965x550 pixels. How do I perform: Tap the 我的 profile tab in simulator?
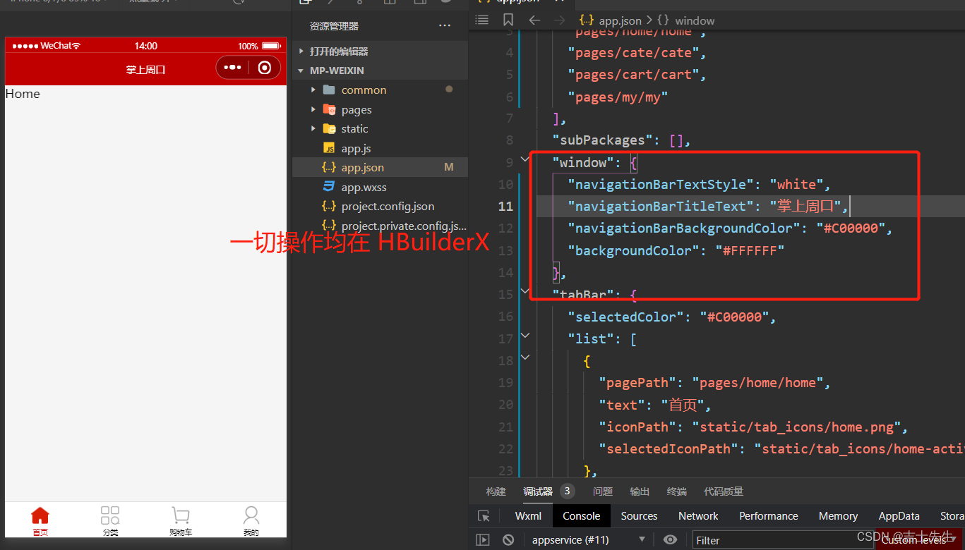click(x=251, y=520)
